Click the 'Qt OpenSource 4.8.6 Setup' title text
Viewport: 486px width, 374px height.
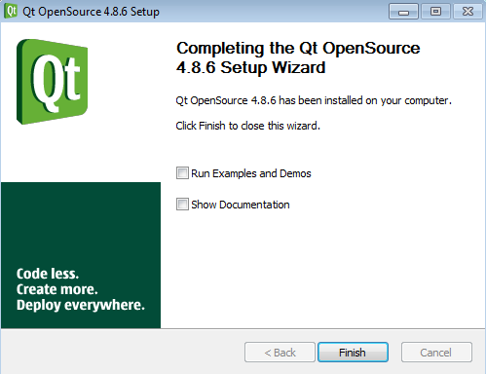point(92,12)
